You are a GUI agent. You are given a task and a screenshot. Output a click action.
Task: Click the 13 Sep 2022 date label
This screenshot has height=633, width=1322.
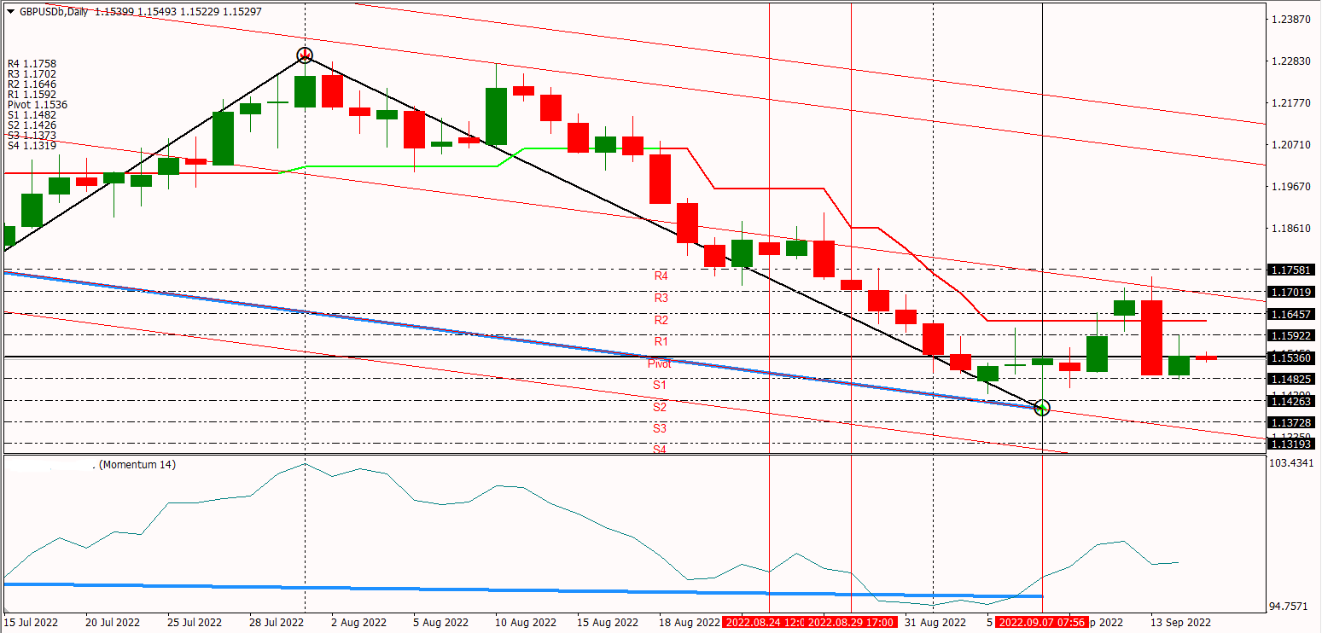[x=1179, y=623]
